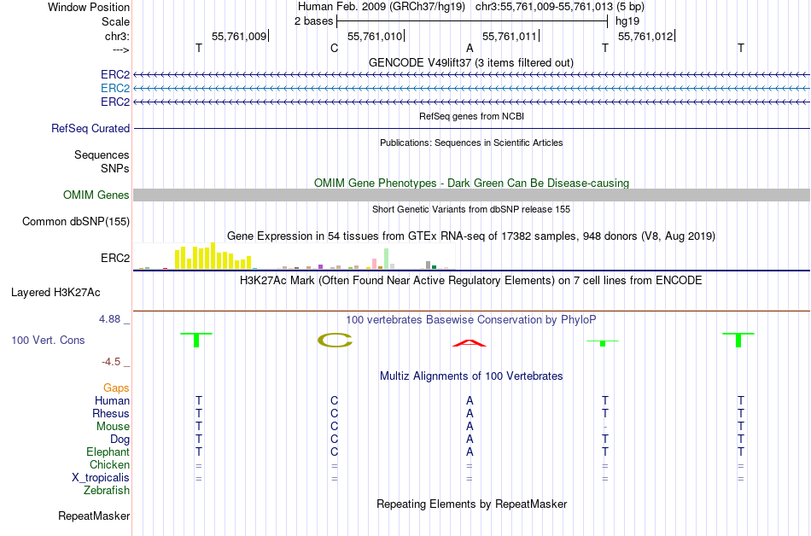Click base C in the Human alignment row

coord(334,400)
